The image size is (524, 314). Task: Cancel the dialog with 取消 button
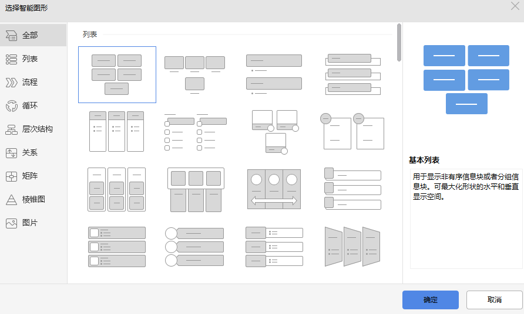[494, 300]
